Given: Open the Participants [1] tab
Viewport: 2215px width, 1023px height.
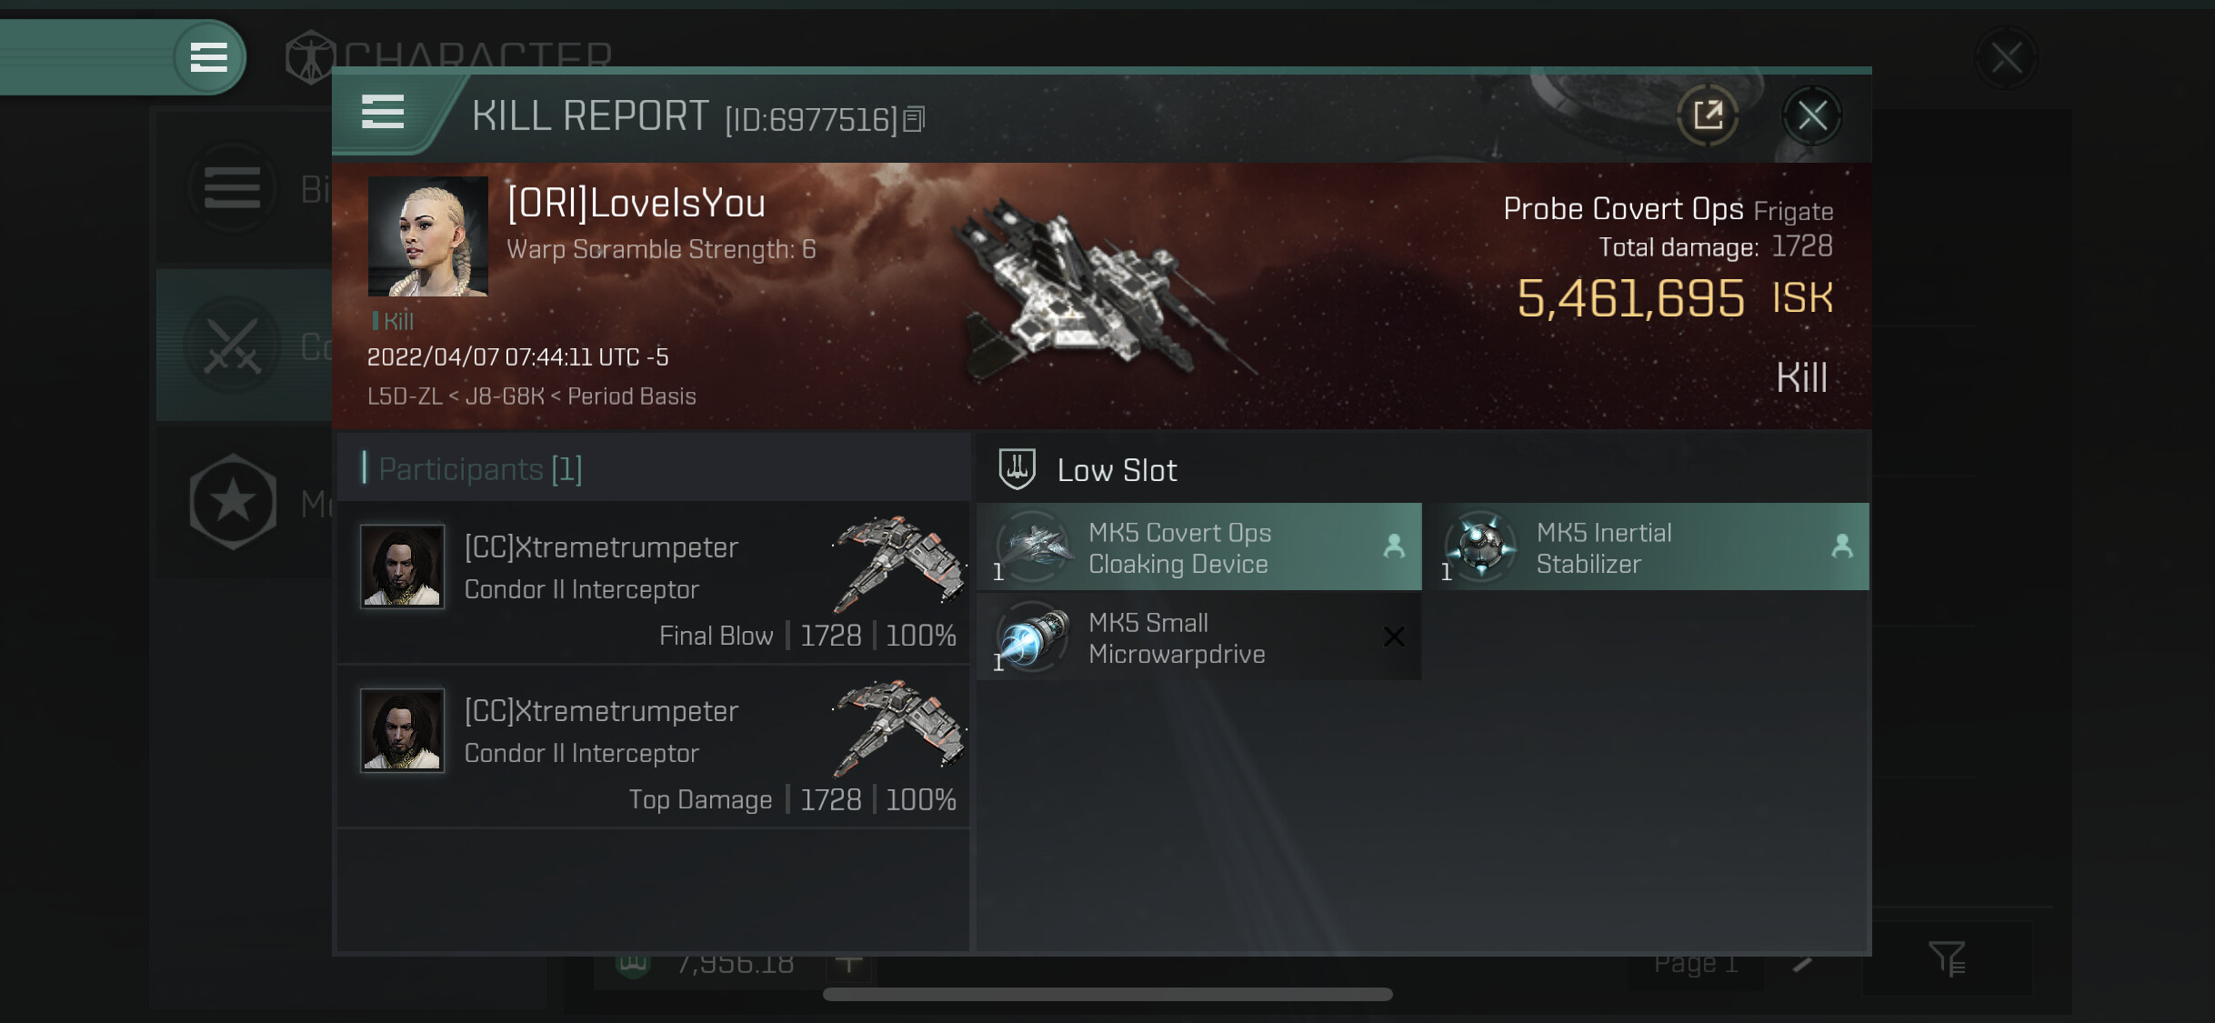Looking at the screenshot, I should 480,469.
